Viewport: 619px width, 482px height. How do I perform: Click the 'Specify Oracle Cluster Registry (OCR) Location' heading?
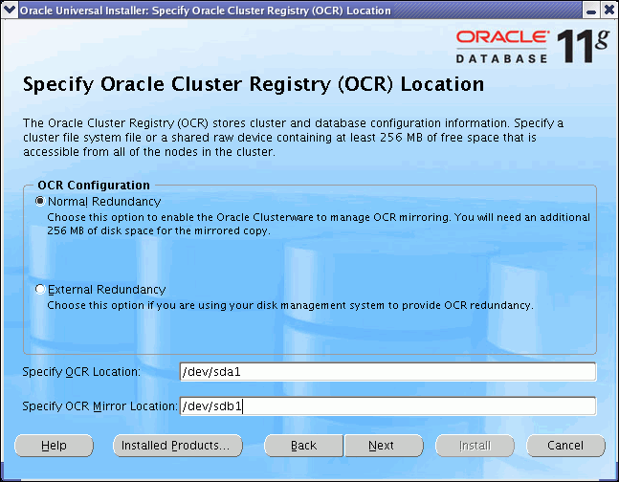pyautogui.click(x=254, y=84)
